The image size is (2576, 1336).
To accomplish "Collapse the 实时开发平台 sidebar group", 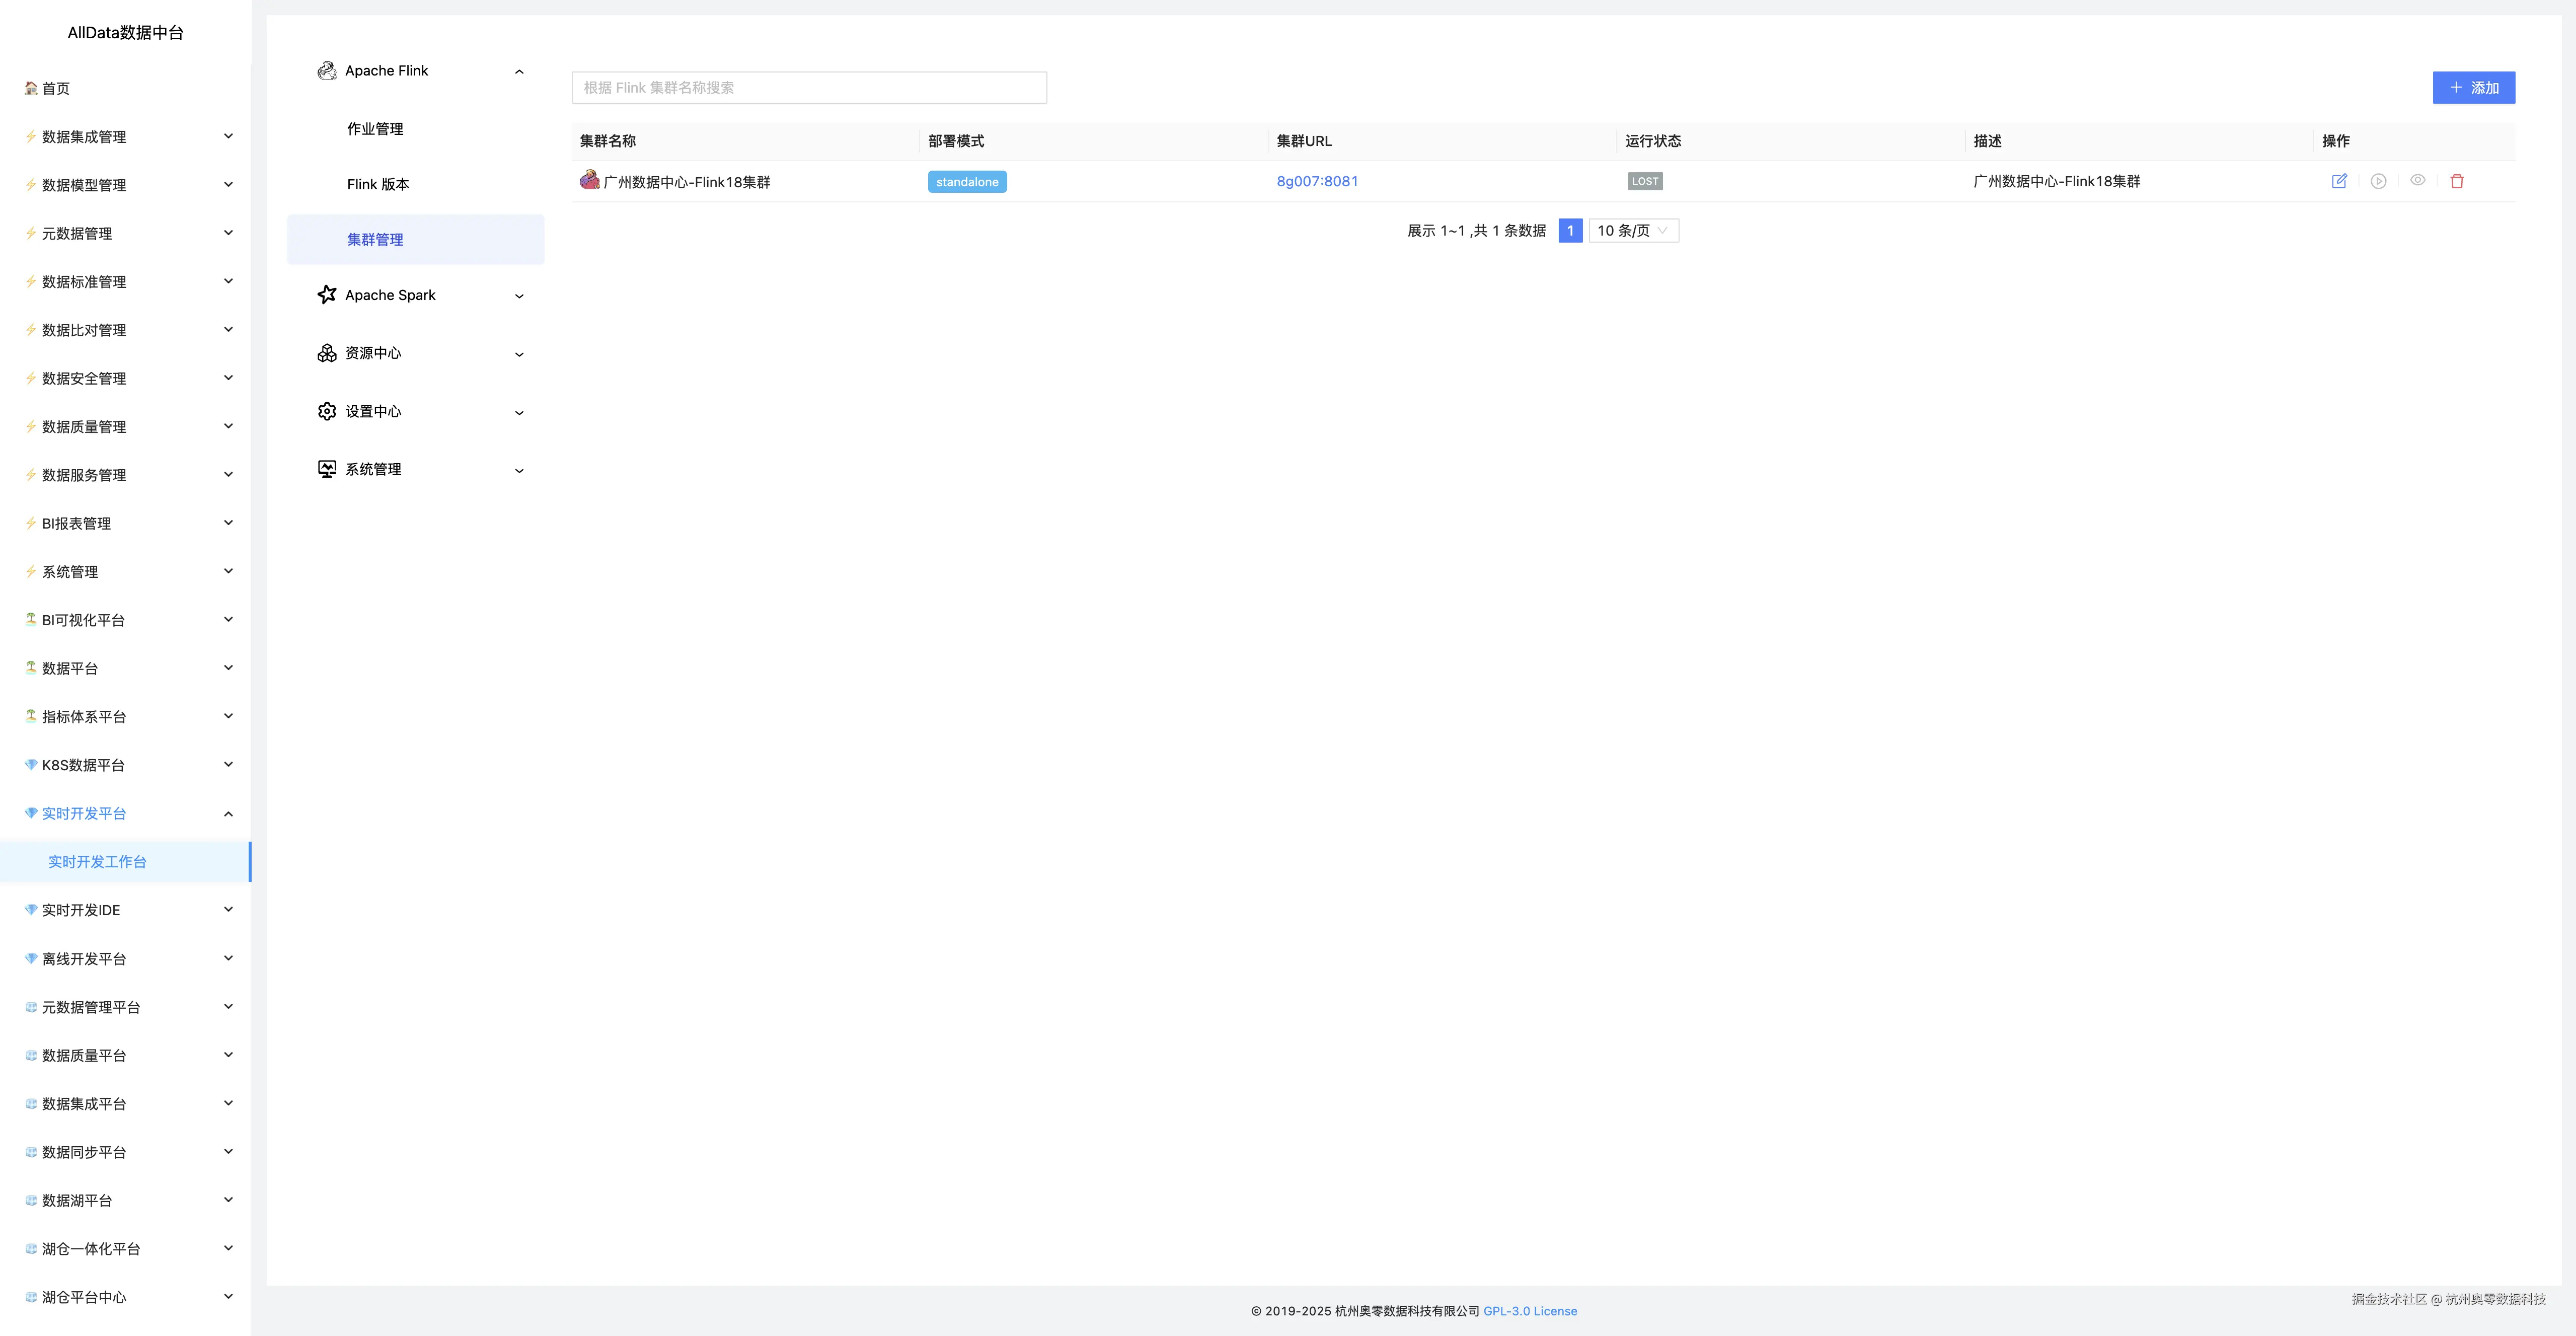I will coord(228,814).
